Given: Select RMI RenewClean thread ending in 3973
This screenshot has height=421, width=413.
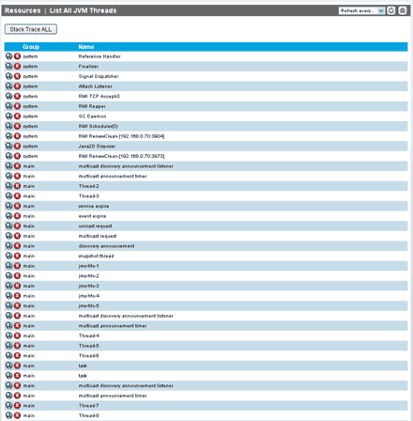Looking at the screenshot, I should [x=121, y=156].
